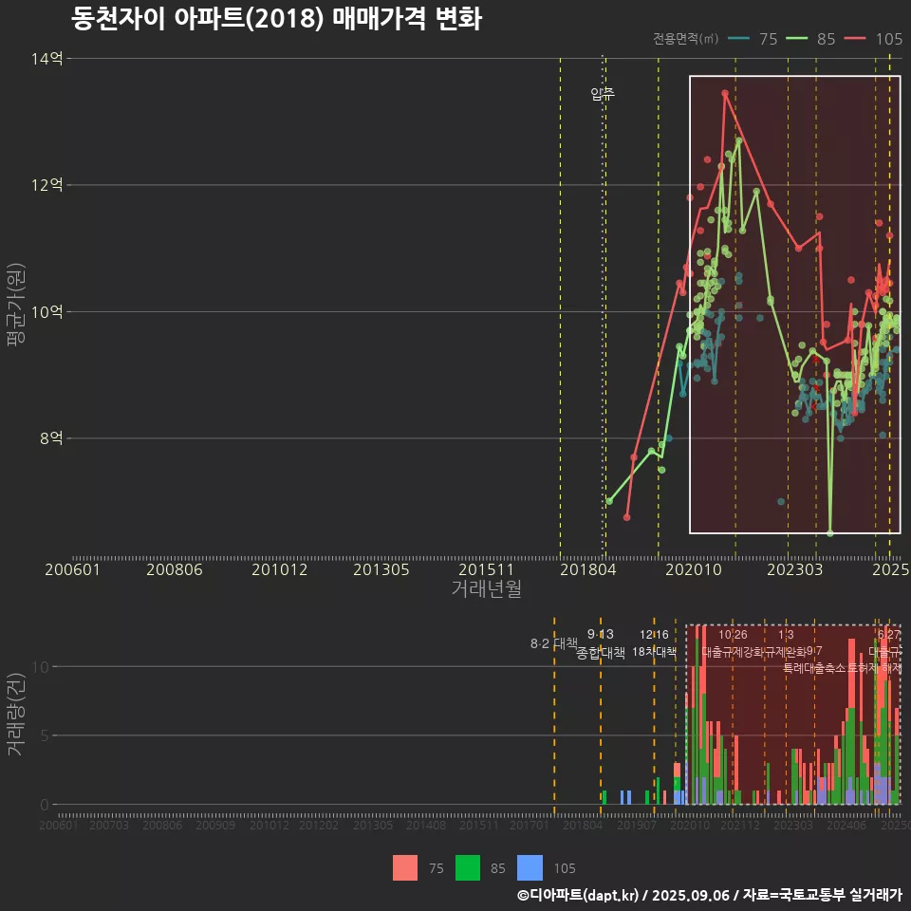Click the 입주 marker annotation

click(603, 94)
